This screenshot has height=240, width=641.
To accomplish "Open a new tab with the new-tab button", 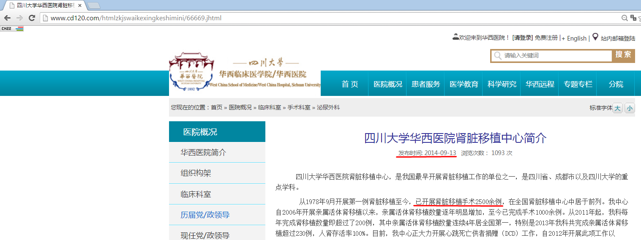I will click(x=93, y=5).
